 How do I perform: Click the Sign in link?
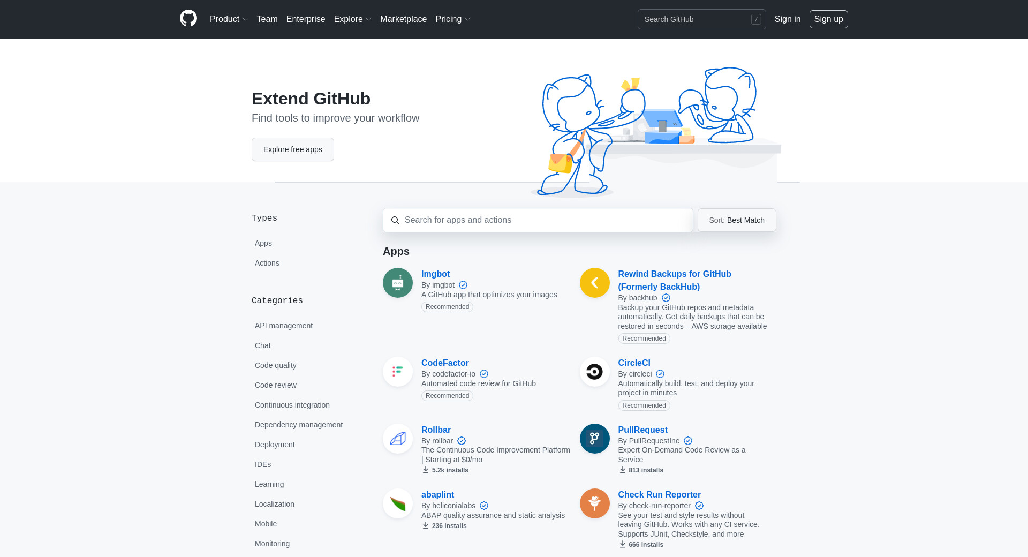point(788,19)
